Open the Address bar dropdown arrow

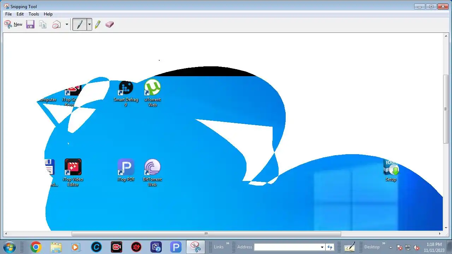tap(322, 247)
